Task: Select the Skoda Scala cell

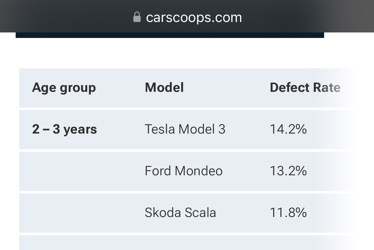Action: (180, 213)
